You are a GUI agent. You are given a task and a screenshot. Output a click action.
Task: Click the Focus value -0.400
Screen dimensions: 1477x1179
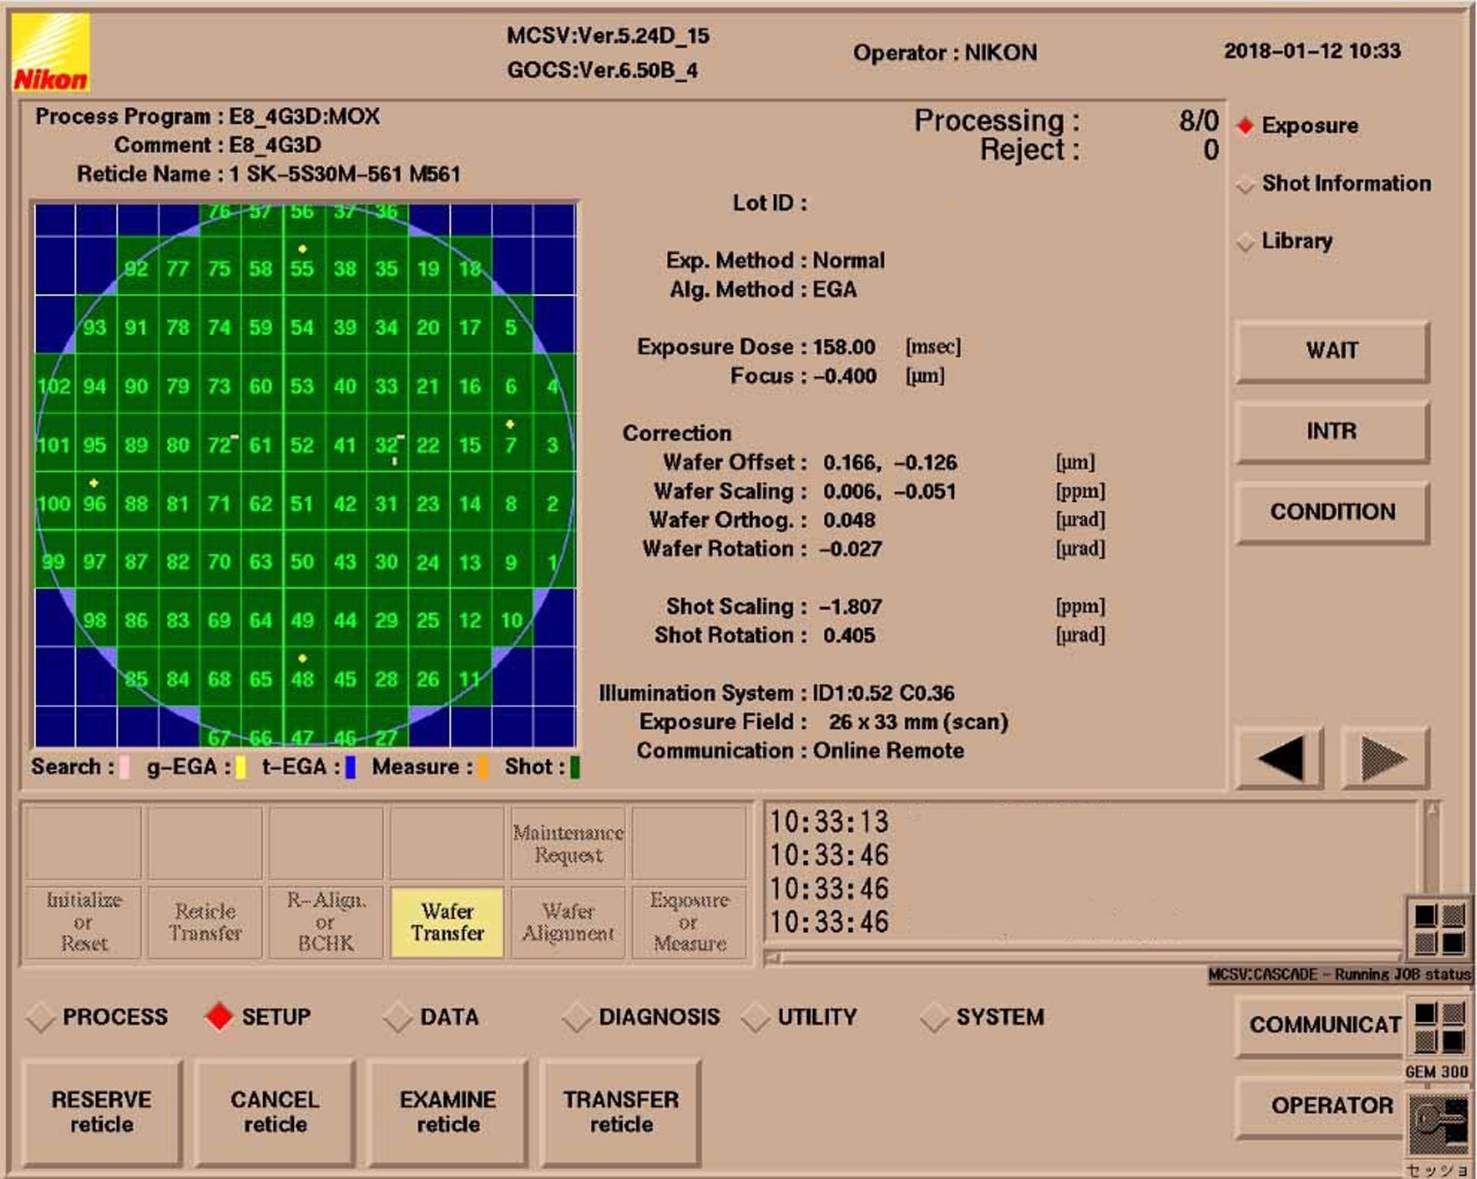pos(845,376)
